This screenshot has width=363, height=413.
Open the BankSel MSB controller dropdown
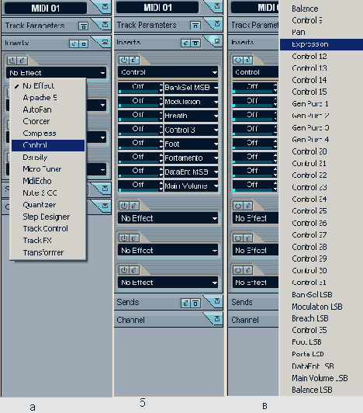191,88
